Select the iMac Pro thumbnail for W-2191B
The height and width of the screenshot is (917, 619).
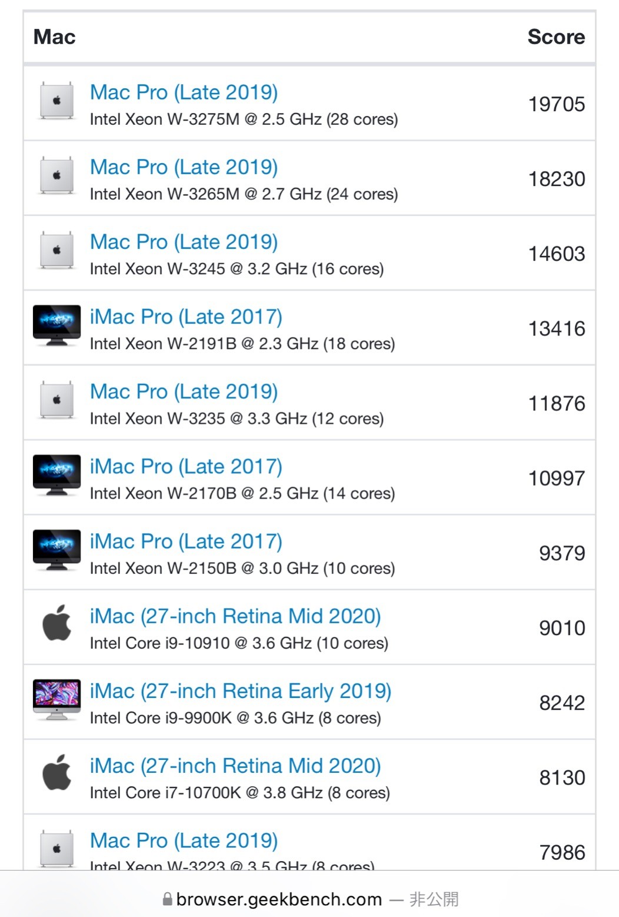(56, 325)
